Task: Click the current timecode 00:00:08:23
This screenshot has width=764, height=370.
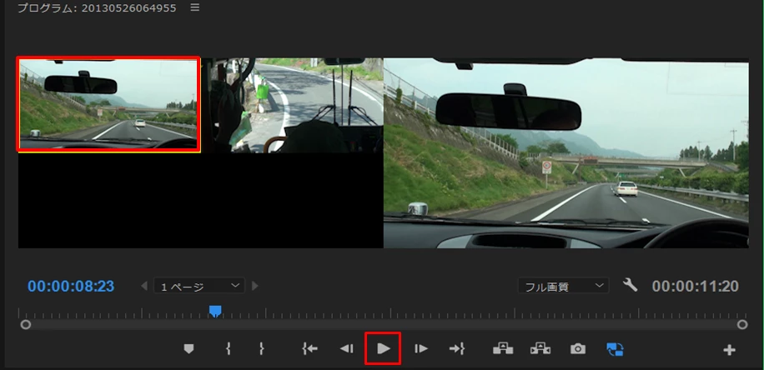Action: (71, 287)
